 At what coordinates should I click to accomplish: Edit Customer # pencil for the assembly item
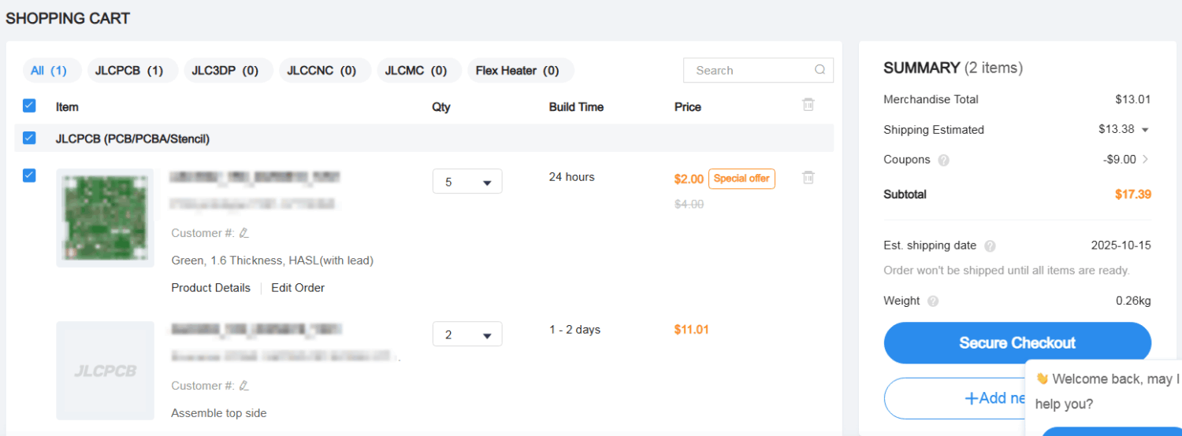(244, 386)
